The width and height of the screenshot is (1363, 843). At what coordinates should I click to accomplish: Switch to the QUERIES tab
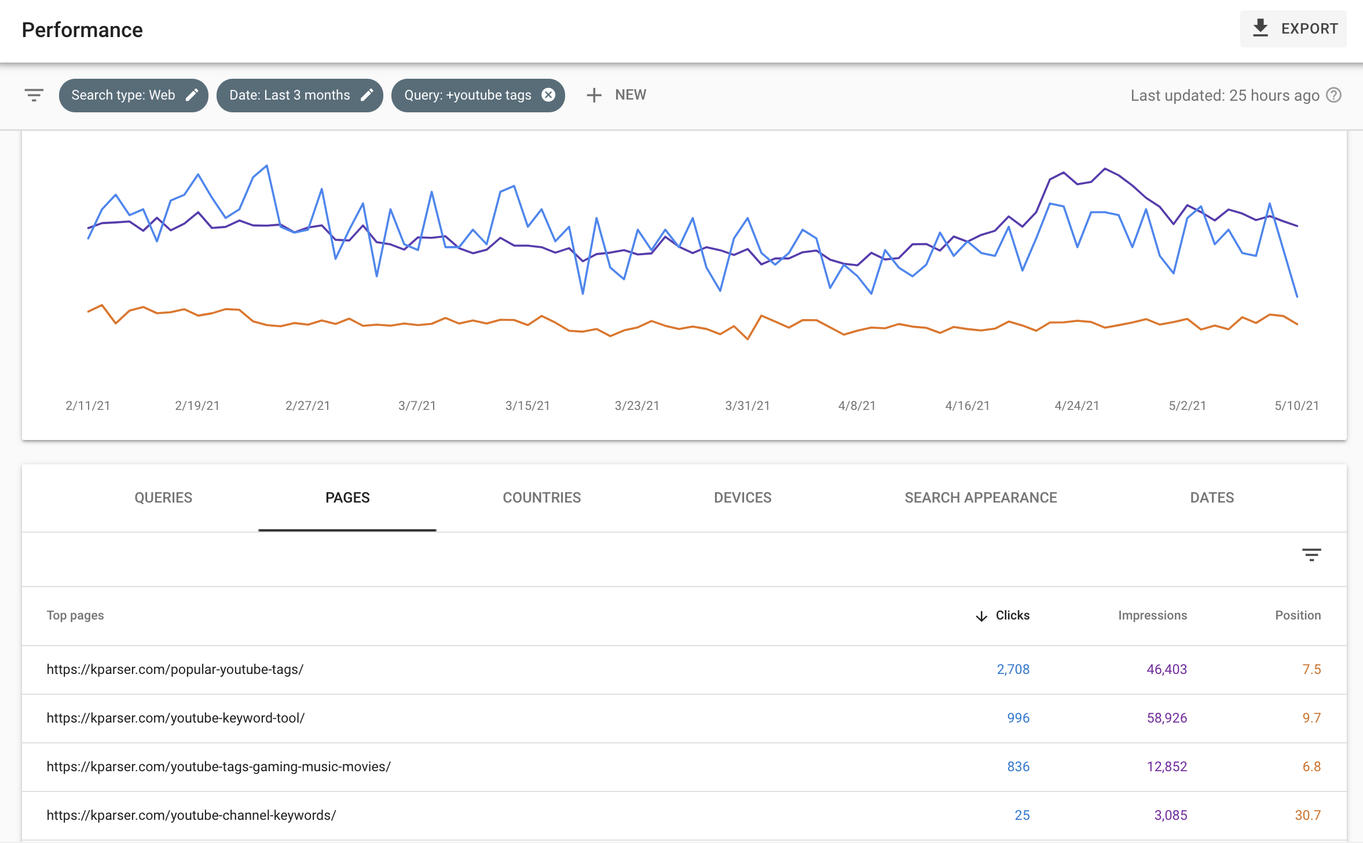[163, 497]
